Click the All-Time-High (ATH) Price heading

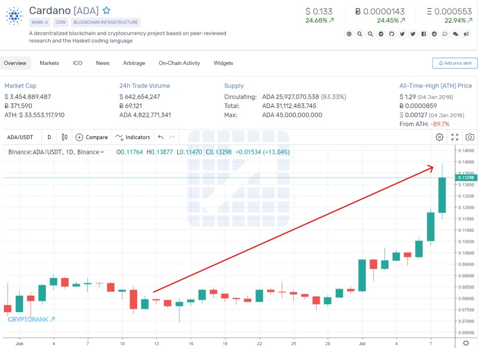click(436, 86)
